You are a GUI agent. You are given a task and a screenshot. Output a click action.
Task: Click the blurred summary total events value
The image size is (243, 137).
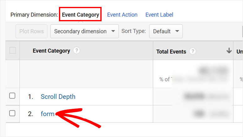(x=213, y=71)
